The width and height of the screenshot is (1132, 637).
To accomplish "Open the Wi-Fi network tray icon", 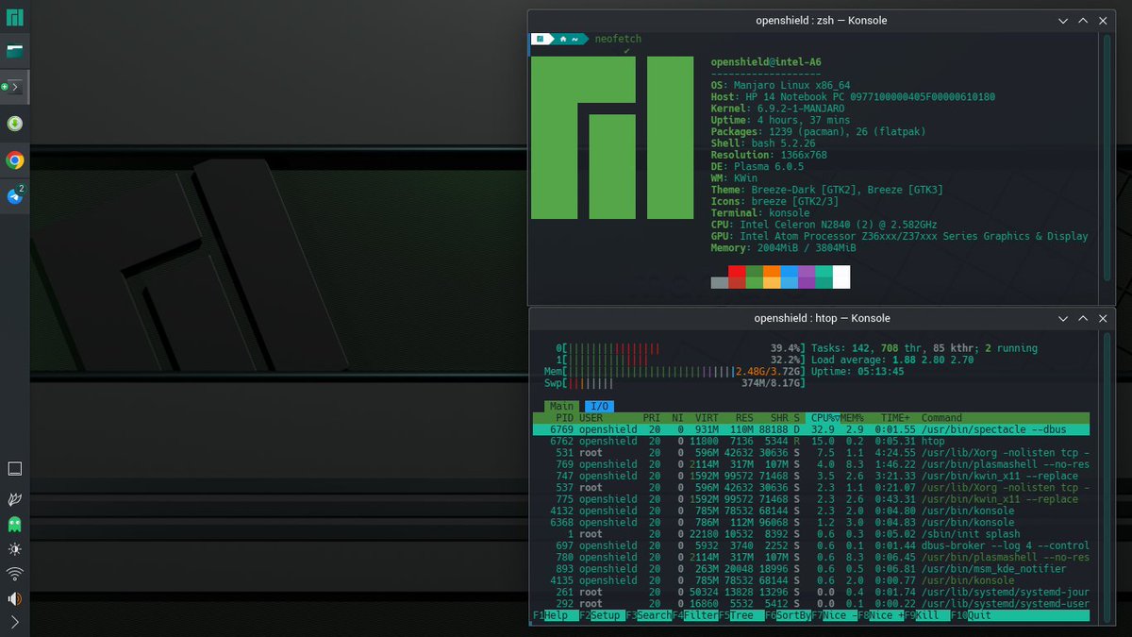I will click(x=15, y=573).
